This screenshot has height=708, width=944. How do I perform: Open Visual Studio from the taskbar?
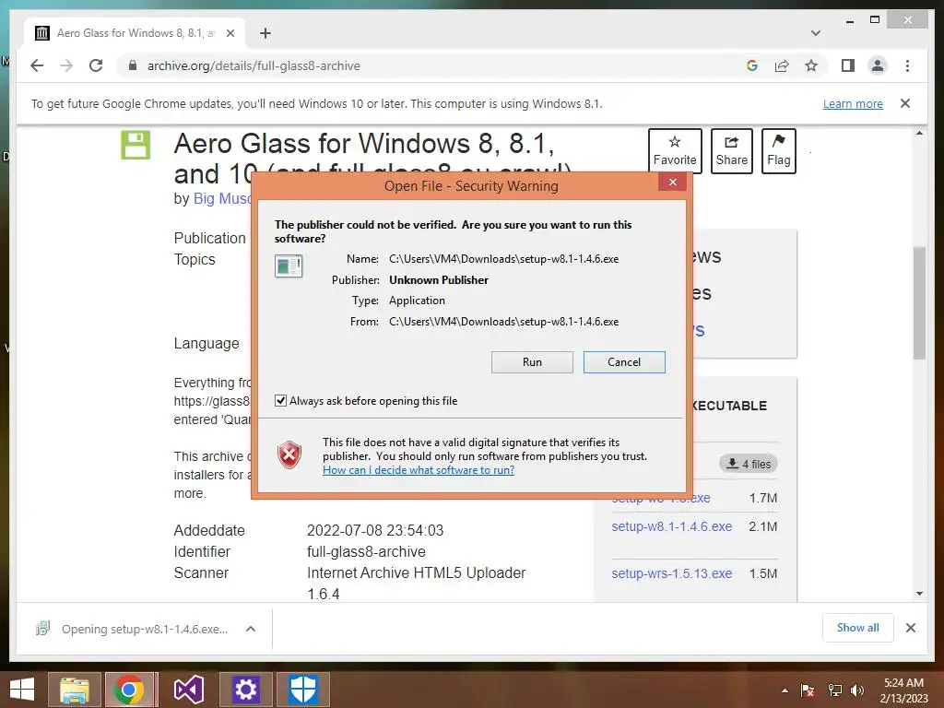point(188,690)
